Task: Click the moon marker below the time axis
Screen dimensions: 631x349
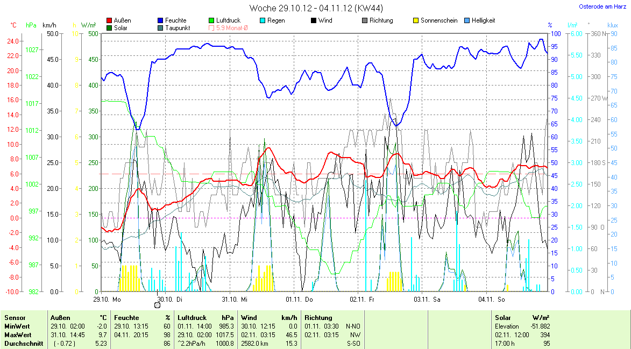Action: 157,305
